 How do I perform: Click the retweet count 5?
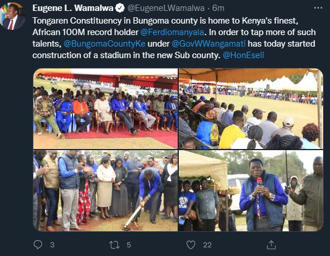[129, 245]
